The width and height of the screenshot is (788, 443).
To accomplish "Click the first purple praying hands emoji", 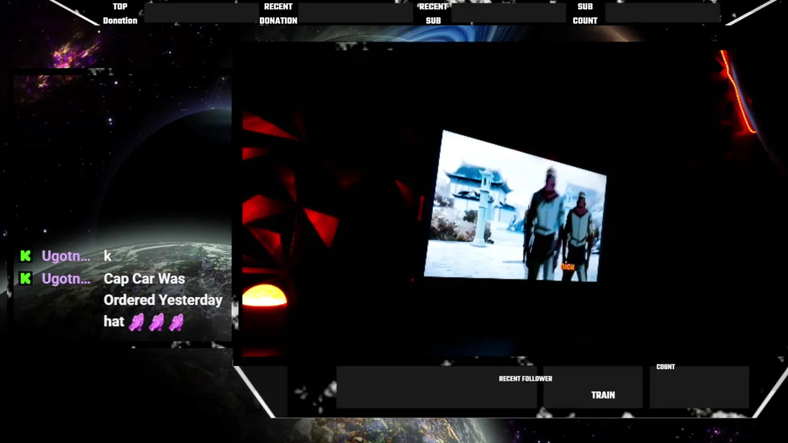I will tap(136, 322).
